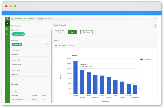Image resolution: width=164 pixels, height=108 pixels.
Task: Click the X Axis Label input field
Action: pyautogui.click(x=30, y=64)
